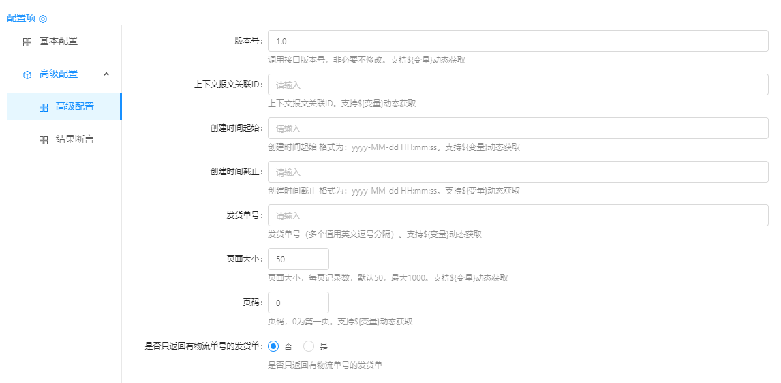Select the 是 radio button
The image size is (781, 383).
(x=309, y=346)
